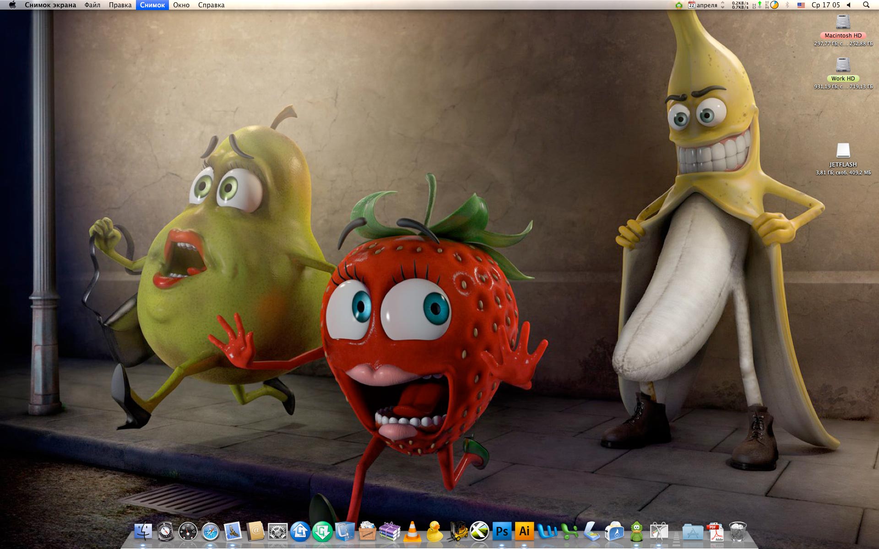This screenshot has width=879, height=549.
Task: Click the blue upload-arrow clamp icon
Action: click(x=300, y=532)
